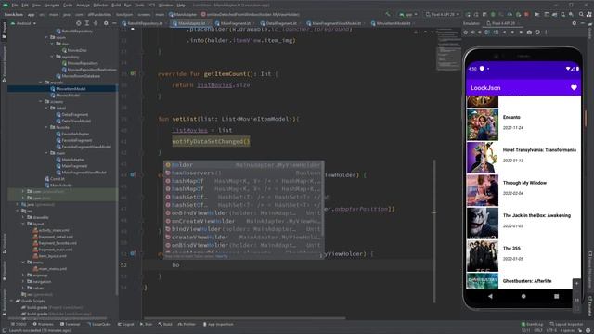Select onCreateViewHolder completion suggestion
The image size is (594, 334).
(x=243, y=221)
